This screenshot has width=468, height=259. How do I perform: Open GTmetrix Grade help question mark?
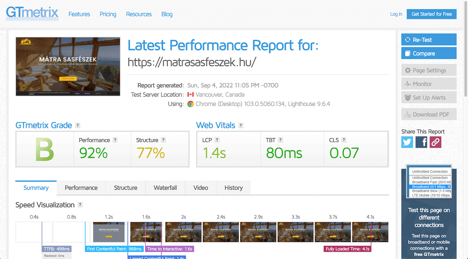click(x=78, y=126)
